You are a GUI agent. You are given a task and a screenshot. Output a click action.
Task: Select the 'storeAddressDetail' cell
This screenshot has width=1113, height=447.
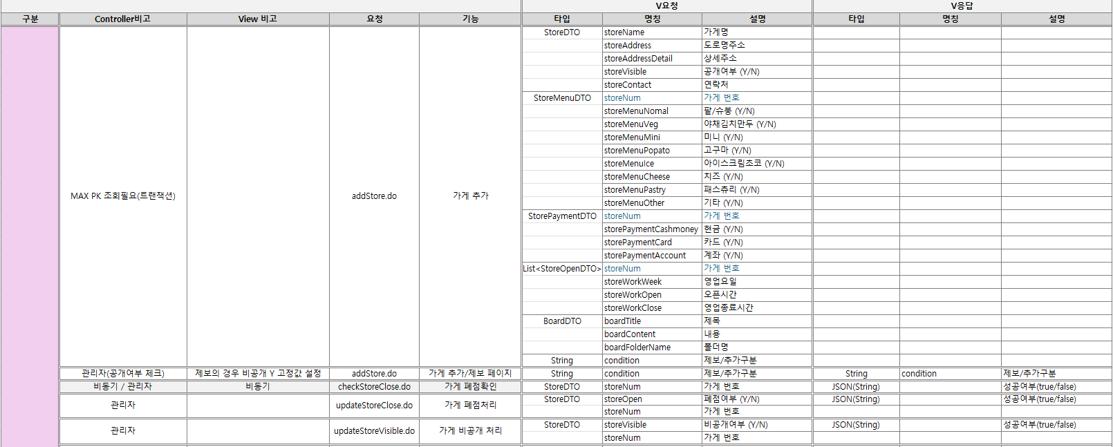click(652, 59)
